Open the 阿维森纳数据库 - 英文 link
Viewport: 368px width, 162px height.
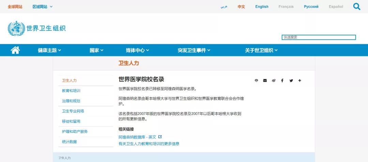pyautogui.click(x=137, y=137)
